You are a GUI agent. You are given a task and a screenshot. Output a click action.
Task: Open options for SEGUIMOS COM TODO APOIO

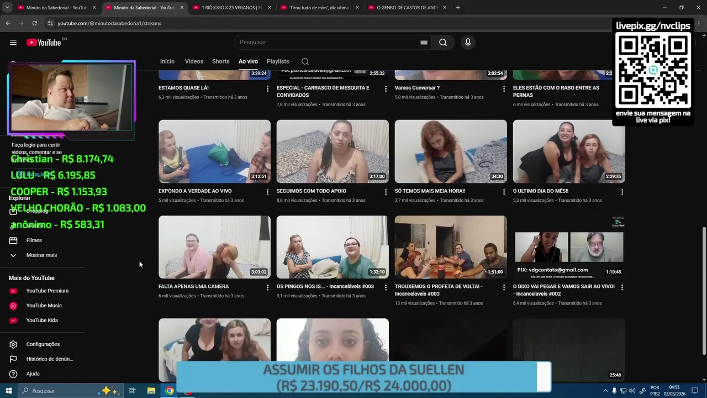pos(386,192)
